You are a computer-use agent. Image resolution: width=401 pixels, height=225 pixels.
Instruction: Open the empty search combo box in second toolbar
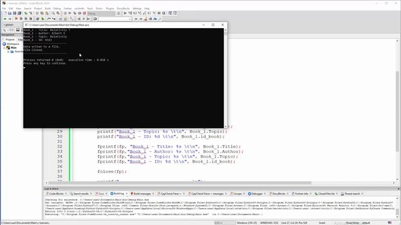click(115, 19)
